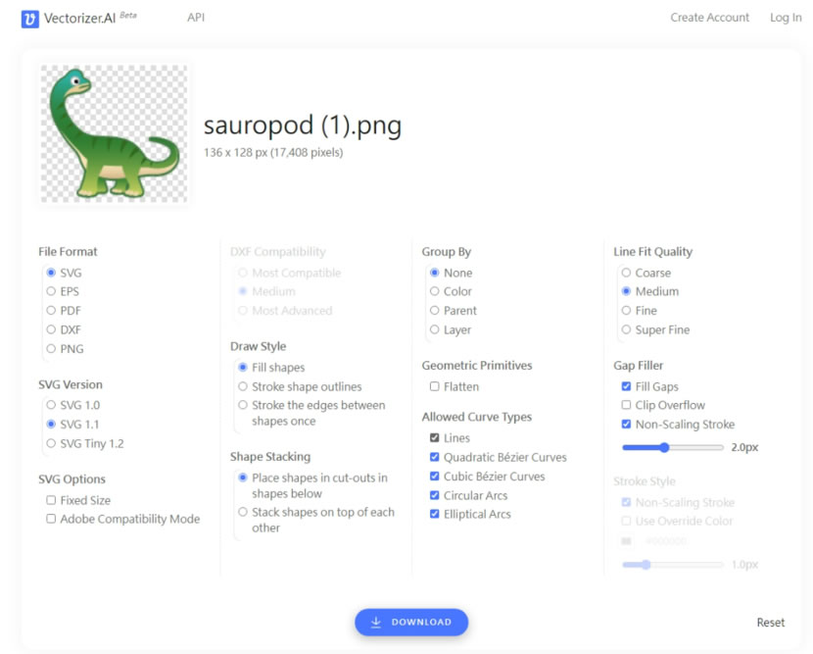Viewport: 813px width, 654px height.
Task: Click the Log In link
Action: [785, 17]
